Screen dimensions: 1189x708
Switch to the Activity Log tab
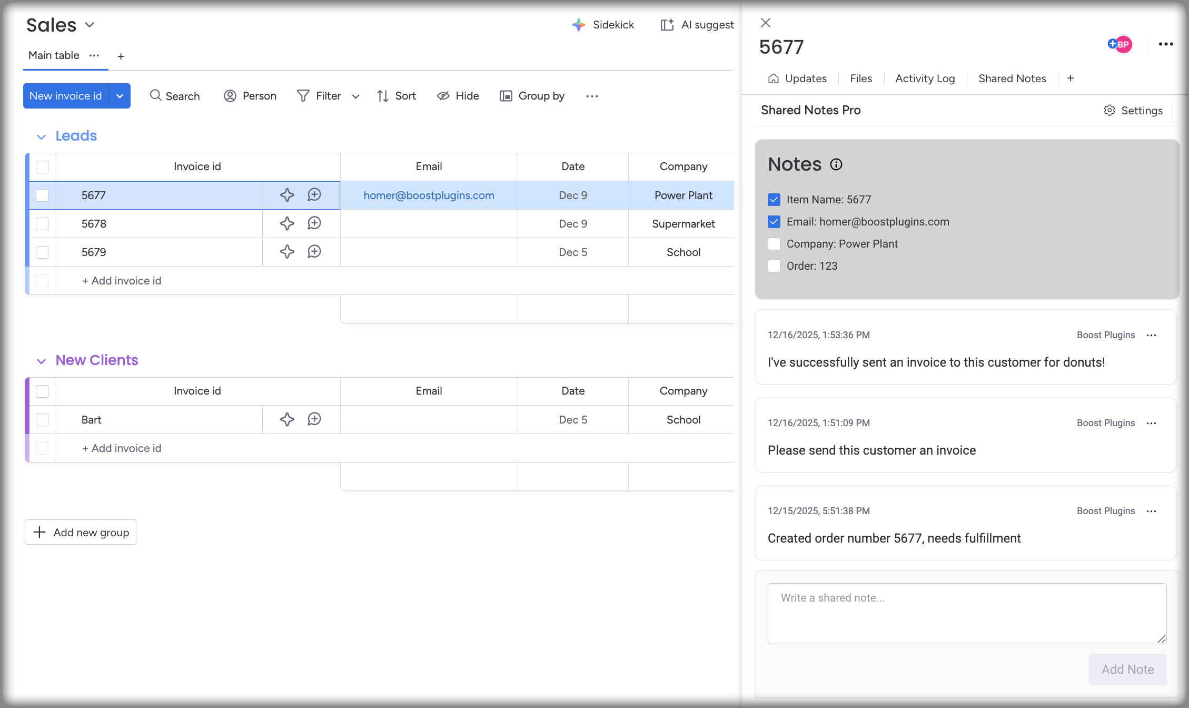click(x=925, y=78)
